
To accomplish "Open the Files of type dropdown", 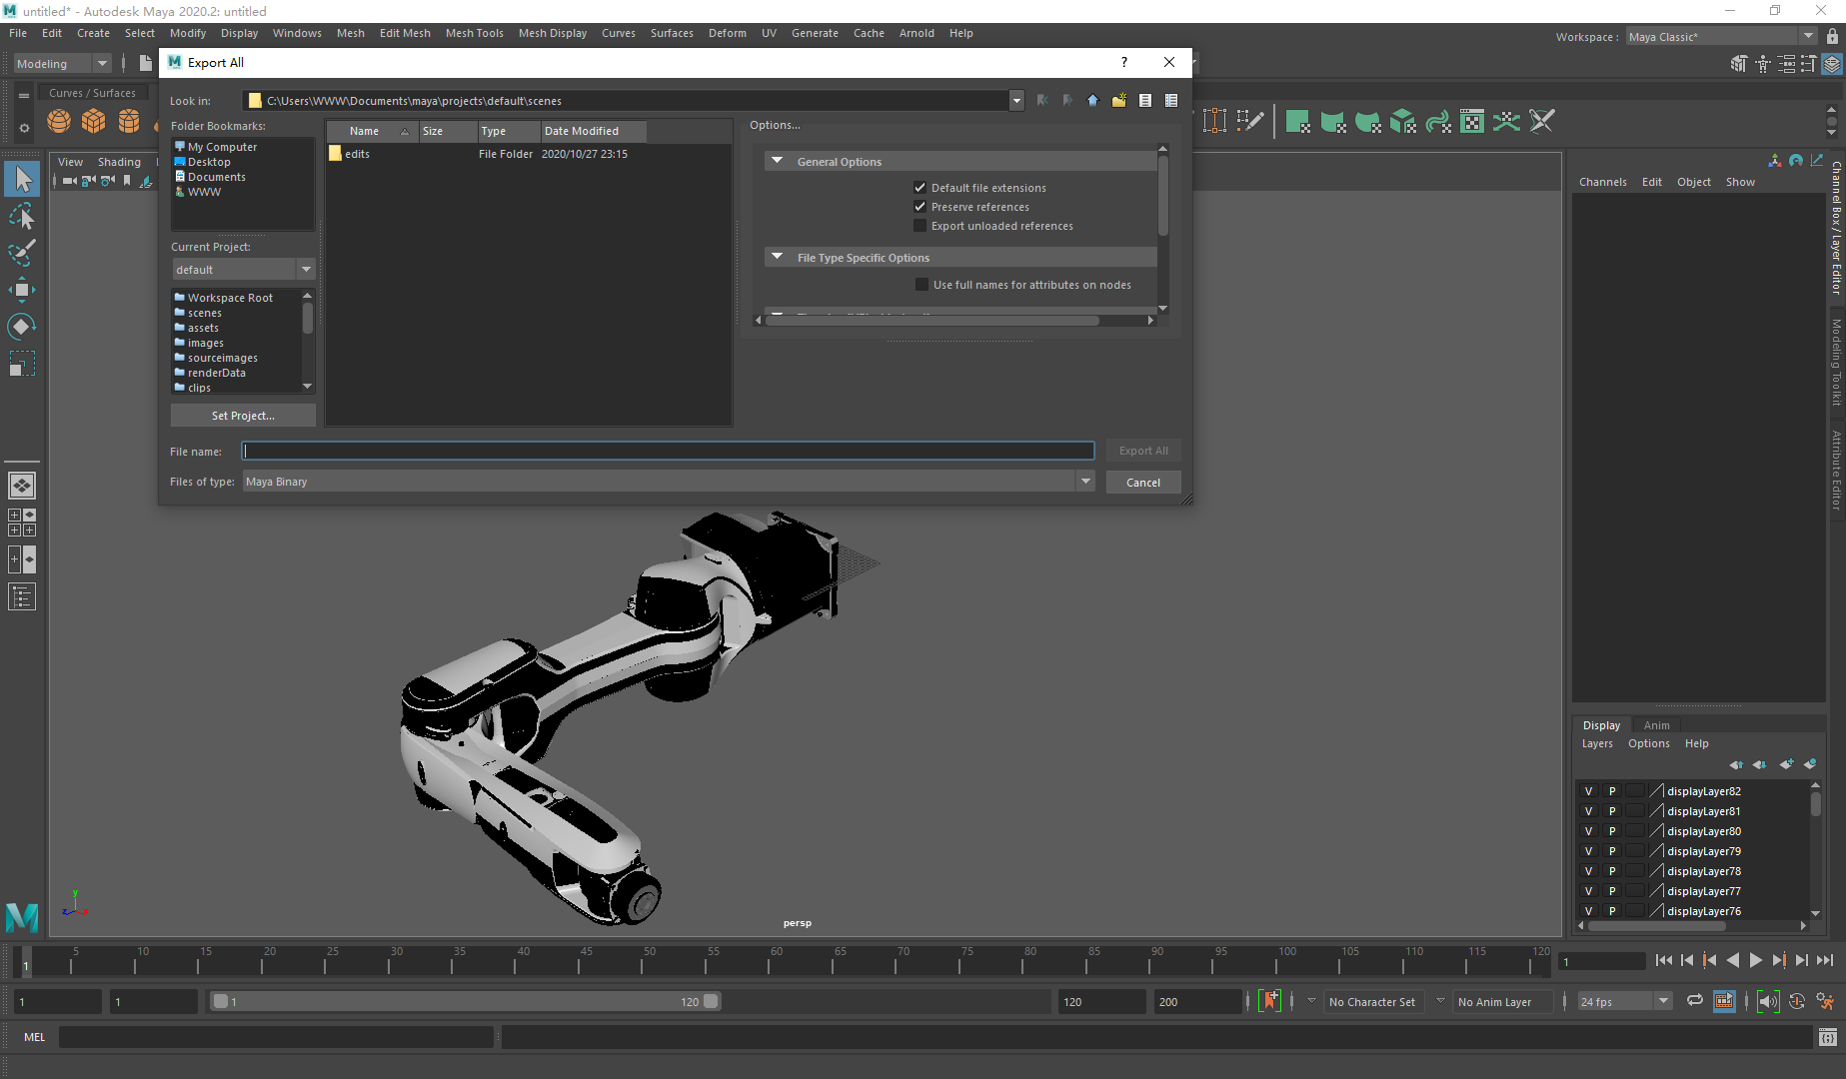I will [1085, 481].
